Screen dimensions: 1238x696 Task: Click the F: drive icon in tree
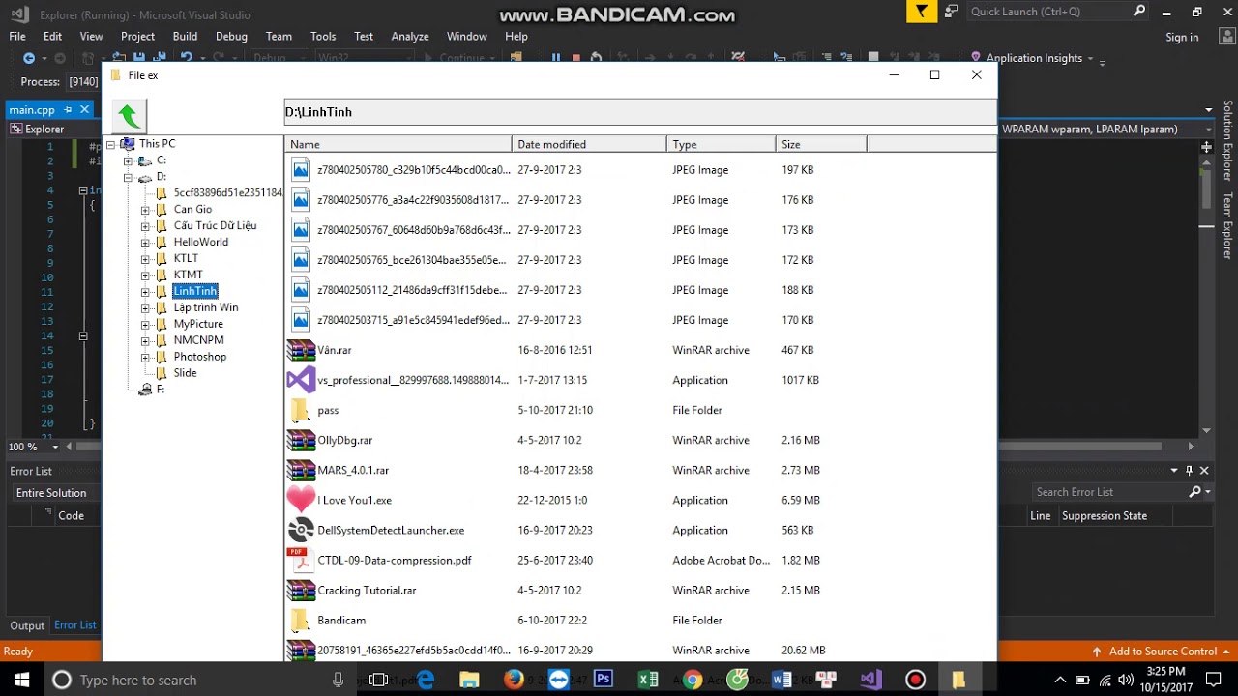tap(145, 390)
